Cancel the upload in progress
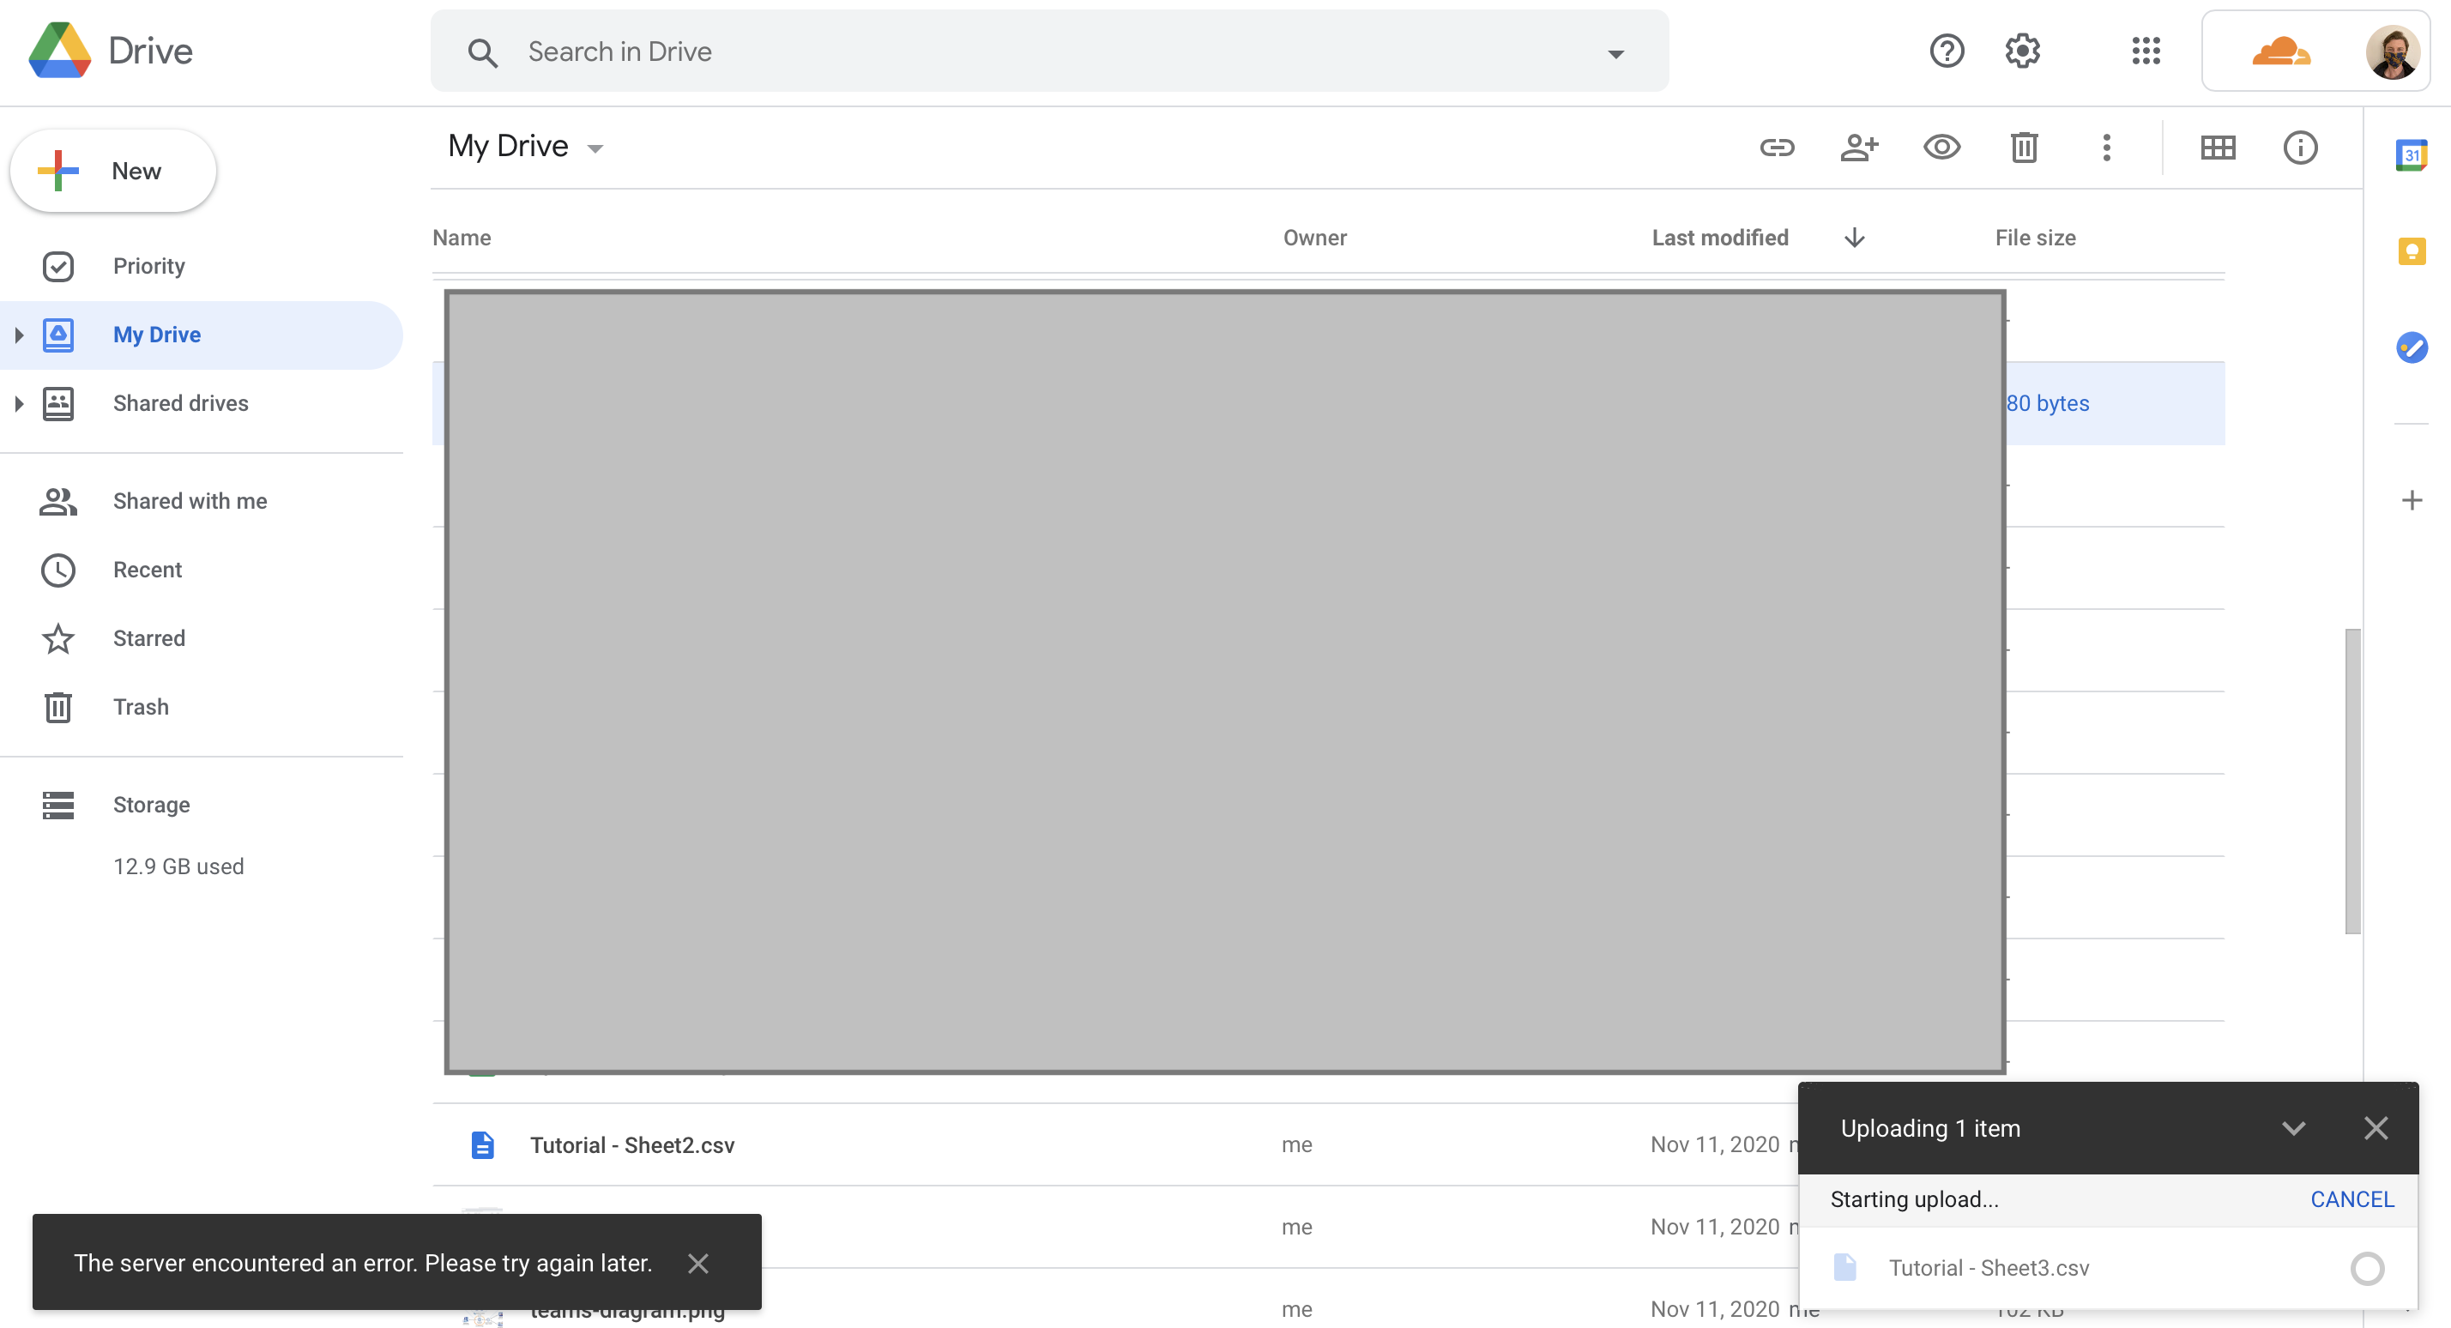This screenshot has height=1328, width=2451. (x=2351, y=1199)
